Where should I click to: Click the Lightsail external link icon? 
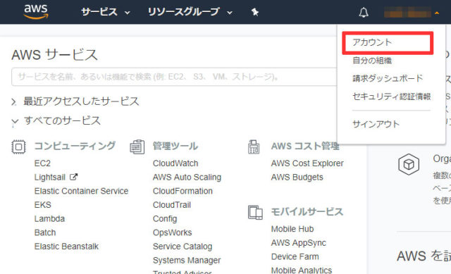74,177
